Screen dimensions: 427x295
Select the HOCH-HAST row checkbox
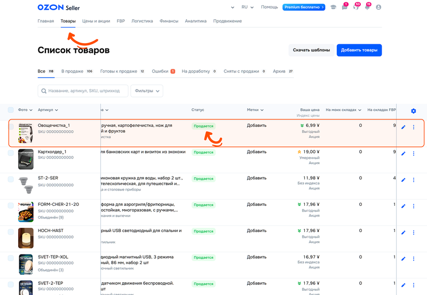tap(11, 232)
